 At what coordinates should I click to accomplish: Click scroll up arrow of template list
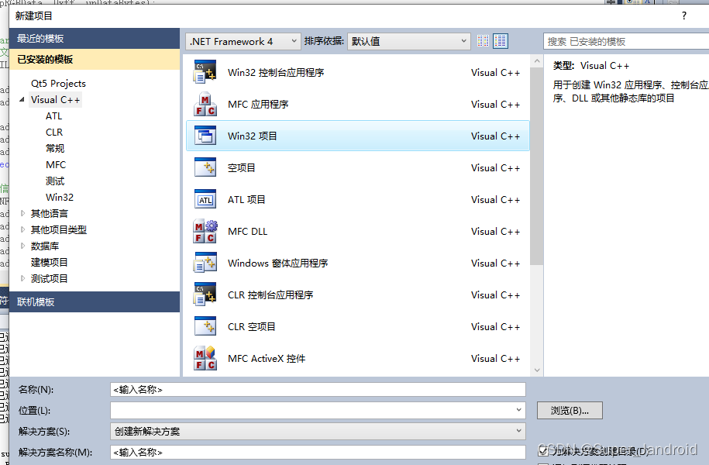(x=537, y=60)
